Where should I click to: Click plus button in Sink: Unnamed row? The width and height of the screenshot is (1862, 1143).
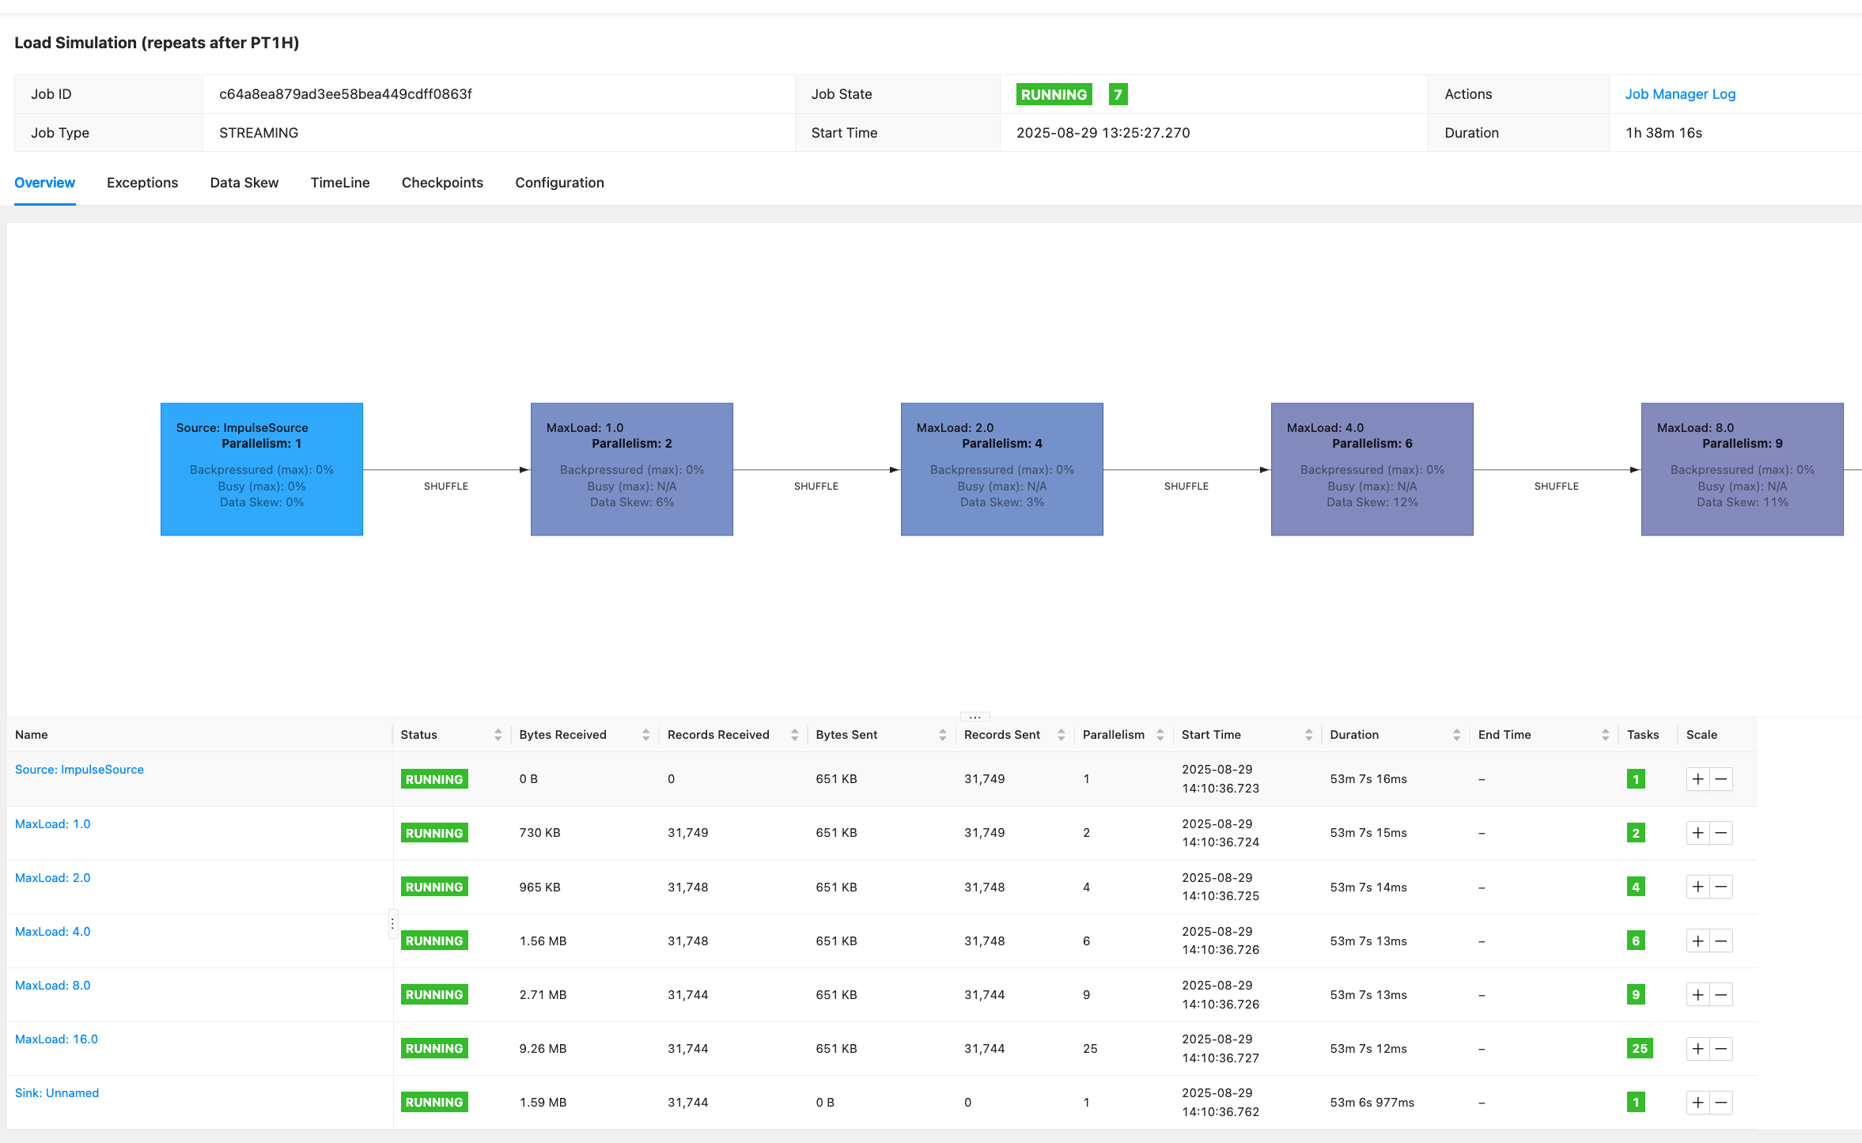(1697, 1103)
